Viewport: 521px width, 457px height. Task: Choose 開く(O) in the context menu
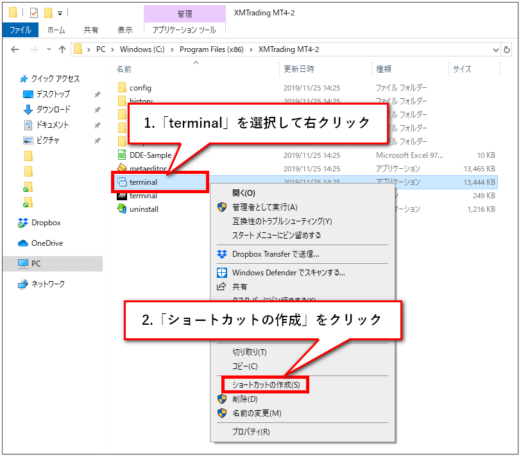click(244, 193)
